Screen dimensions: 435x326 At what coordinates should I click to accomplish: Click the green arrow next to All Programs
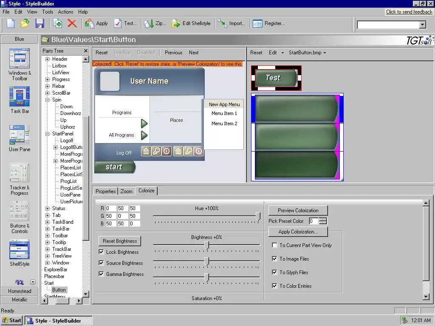(144, 135)
